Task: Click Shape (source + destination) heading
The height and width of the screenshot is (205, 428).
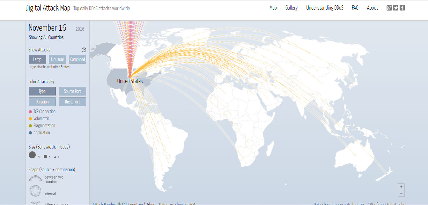Action: [x=52, y=170]
